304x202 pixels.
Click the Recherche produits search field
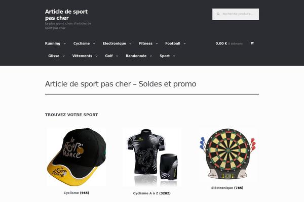click(x=236, y=14)
